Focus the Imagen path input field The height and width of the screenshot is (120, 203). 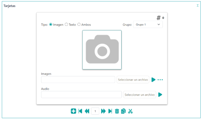point(78,79)
